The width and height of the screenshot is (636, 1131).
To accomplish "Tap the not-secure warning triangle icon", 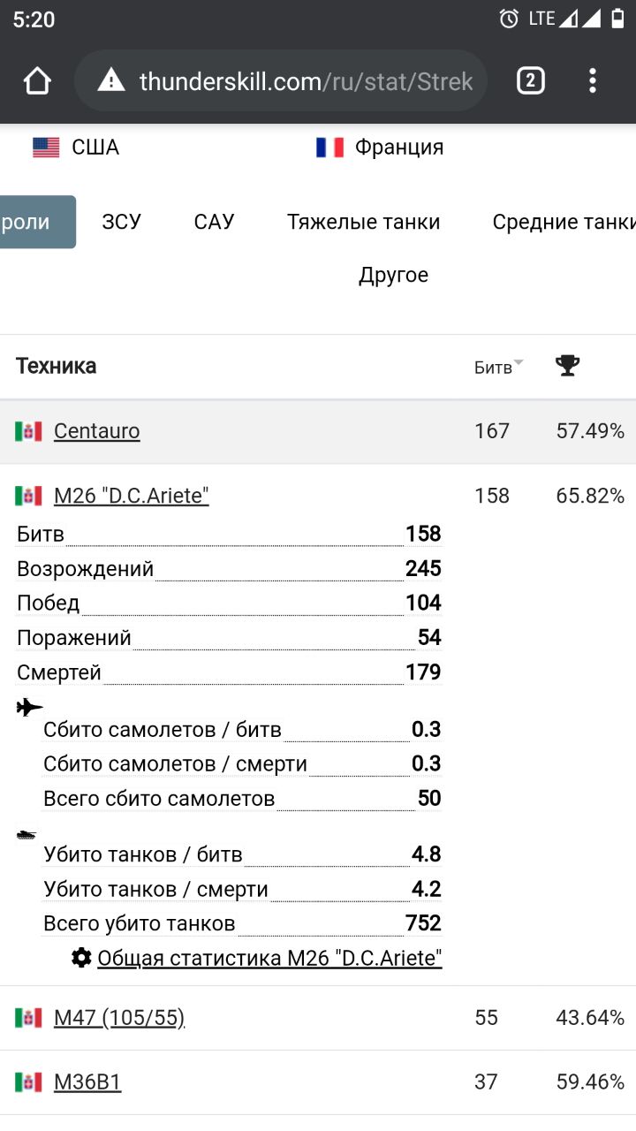I will point(111,81).
